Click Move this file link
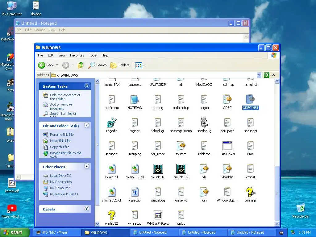 pos(60,141)
